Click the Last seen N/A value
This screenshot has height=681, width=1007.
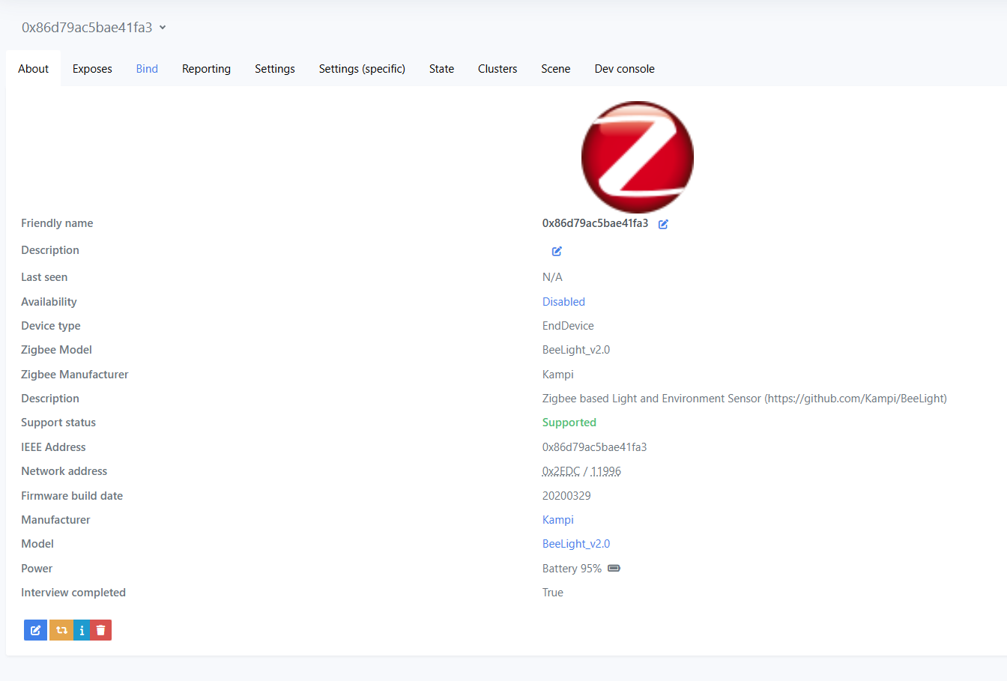click(x=552, y=277)
